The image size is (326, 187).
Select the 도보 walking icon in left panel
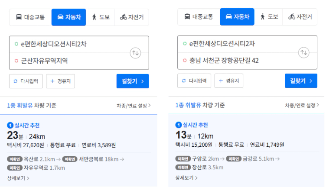coord(94,17)
